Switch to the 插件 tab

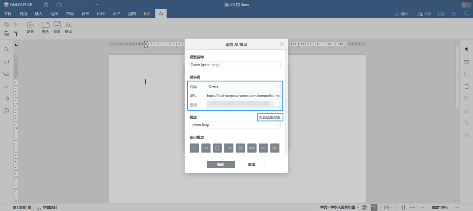pos(147,14)
